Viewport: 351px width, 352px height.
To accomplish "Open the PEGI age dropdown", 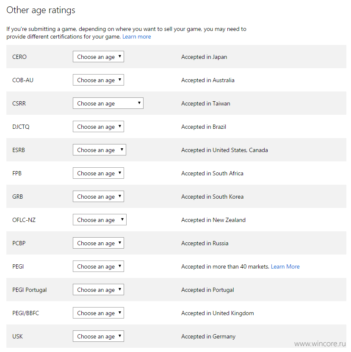I will 98,266.
